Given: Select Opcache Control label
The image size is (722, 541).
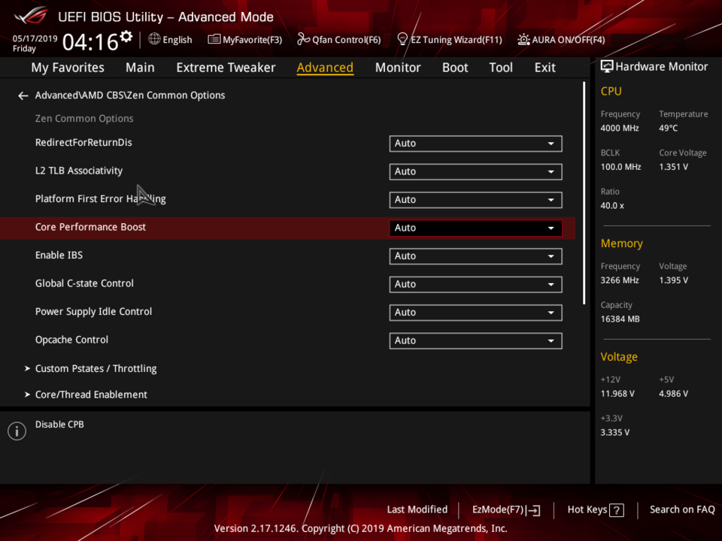Looking at the screenshot, I should pyautogui.click(x=71, y=340).
